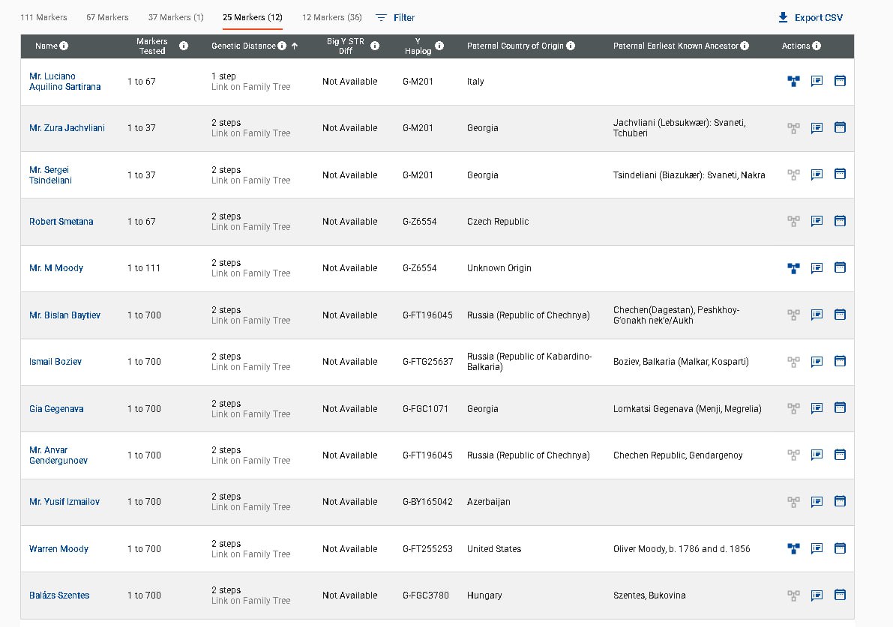Open Mr. Bislan Baytiev profile link
This screenshot has height=627, width=893.
(x=65, y=315)
